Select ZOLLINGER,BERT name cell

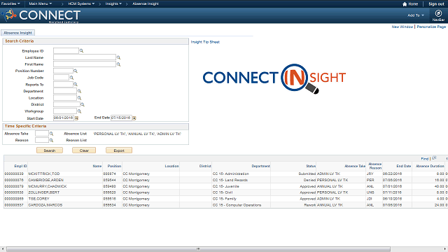click(44, 192)
